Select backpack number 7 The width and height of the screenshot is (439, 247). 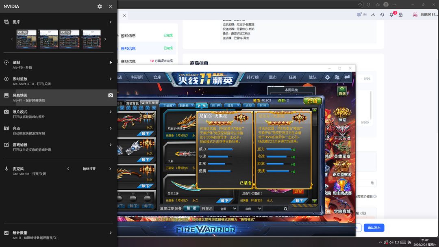(x=141, y=108)
